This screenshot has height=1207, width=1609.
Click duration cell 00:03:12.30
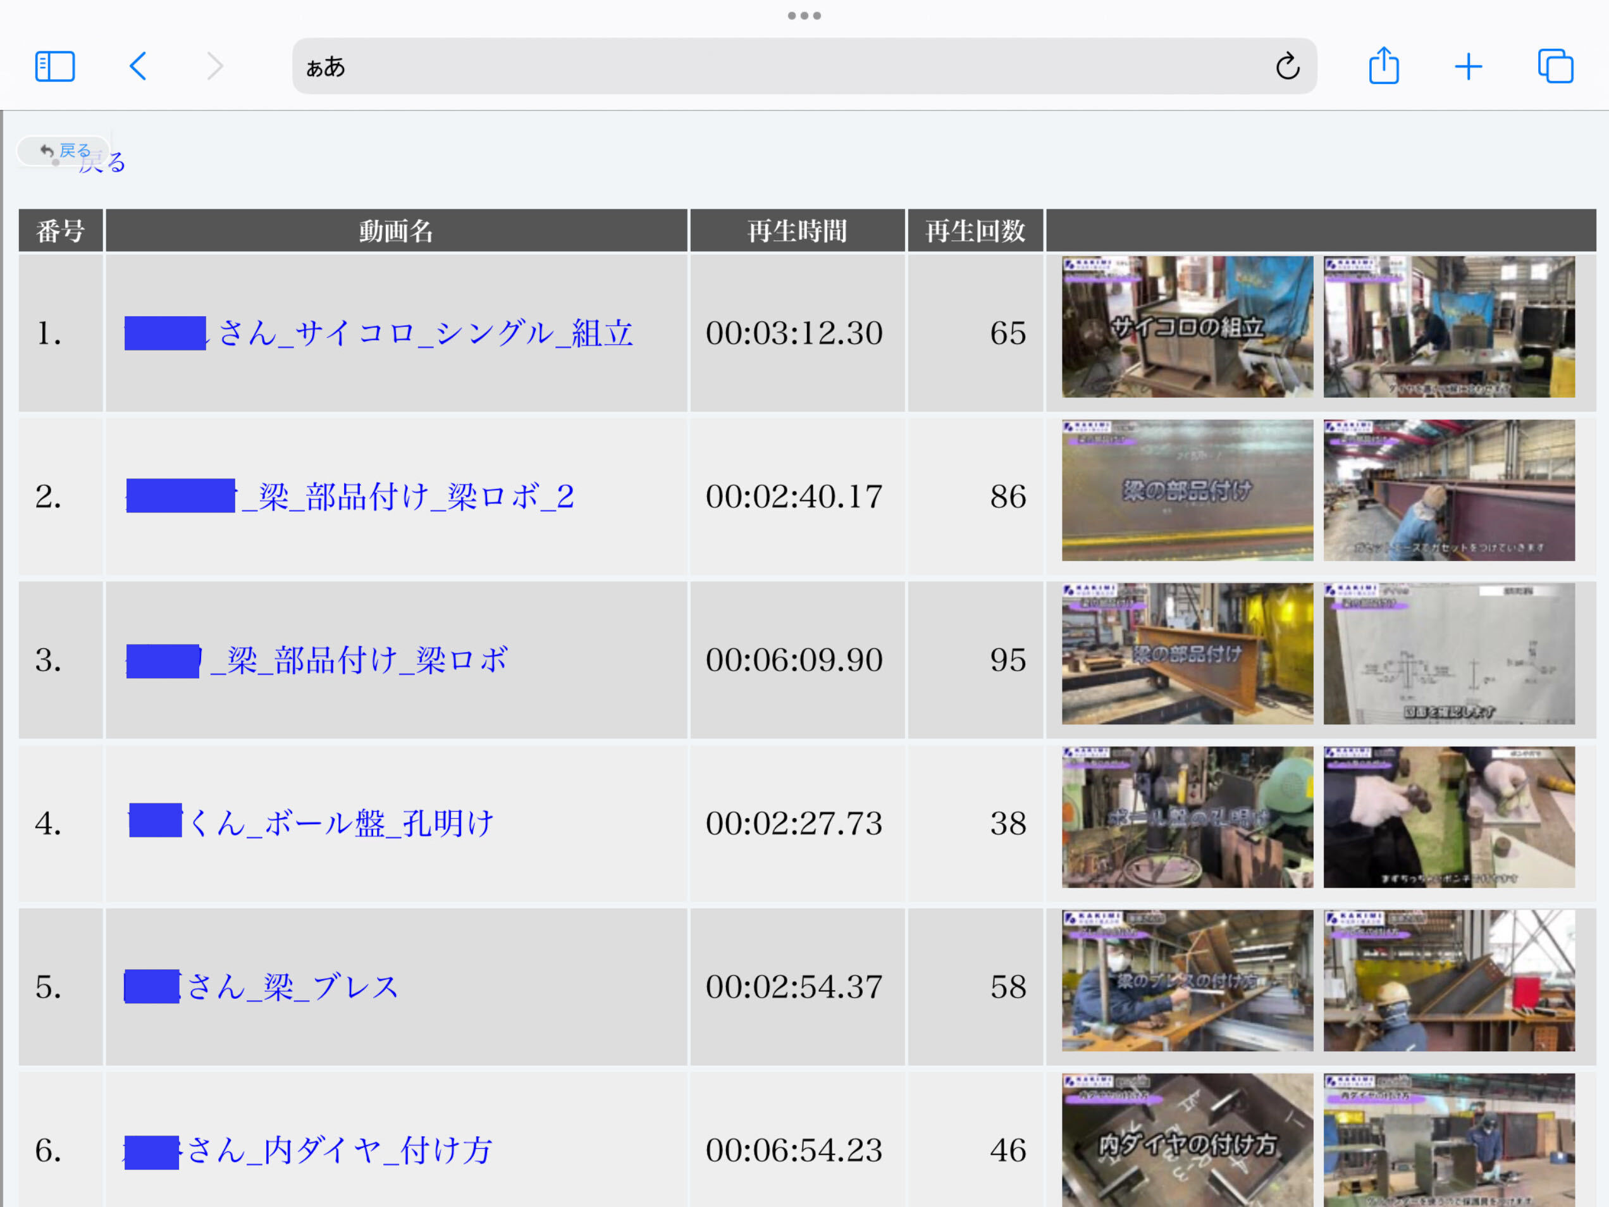[797, 333]
